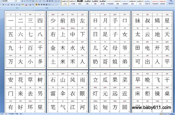This screenshot has width=175, height=115.
Task: Open the line spacing dropdown
Action: [x=50, y=5]
